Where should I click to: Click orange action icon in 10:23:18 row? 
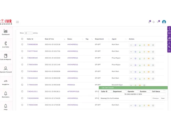[149, 45]
